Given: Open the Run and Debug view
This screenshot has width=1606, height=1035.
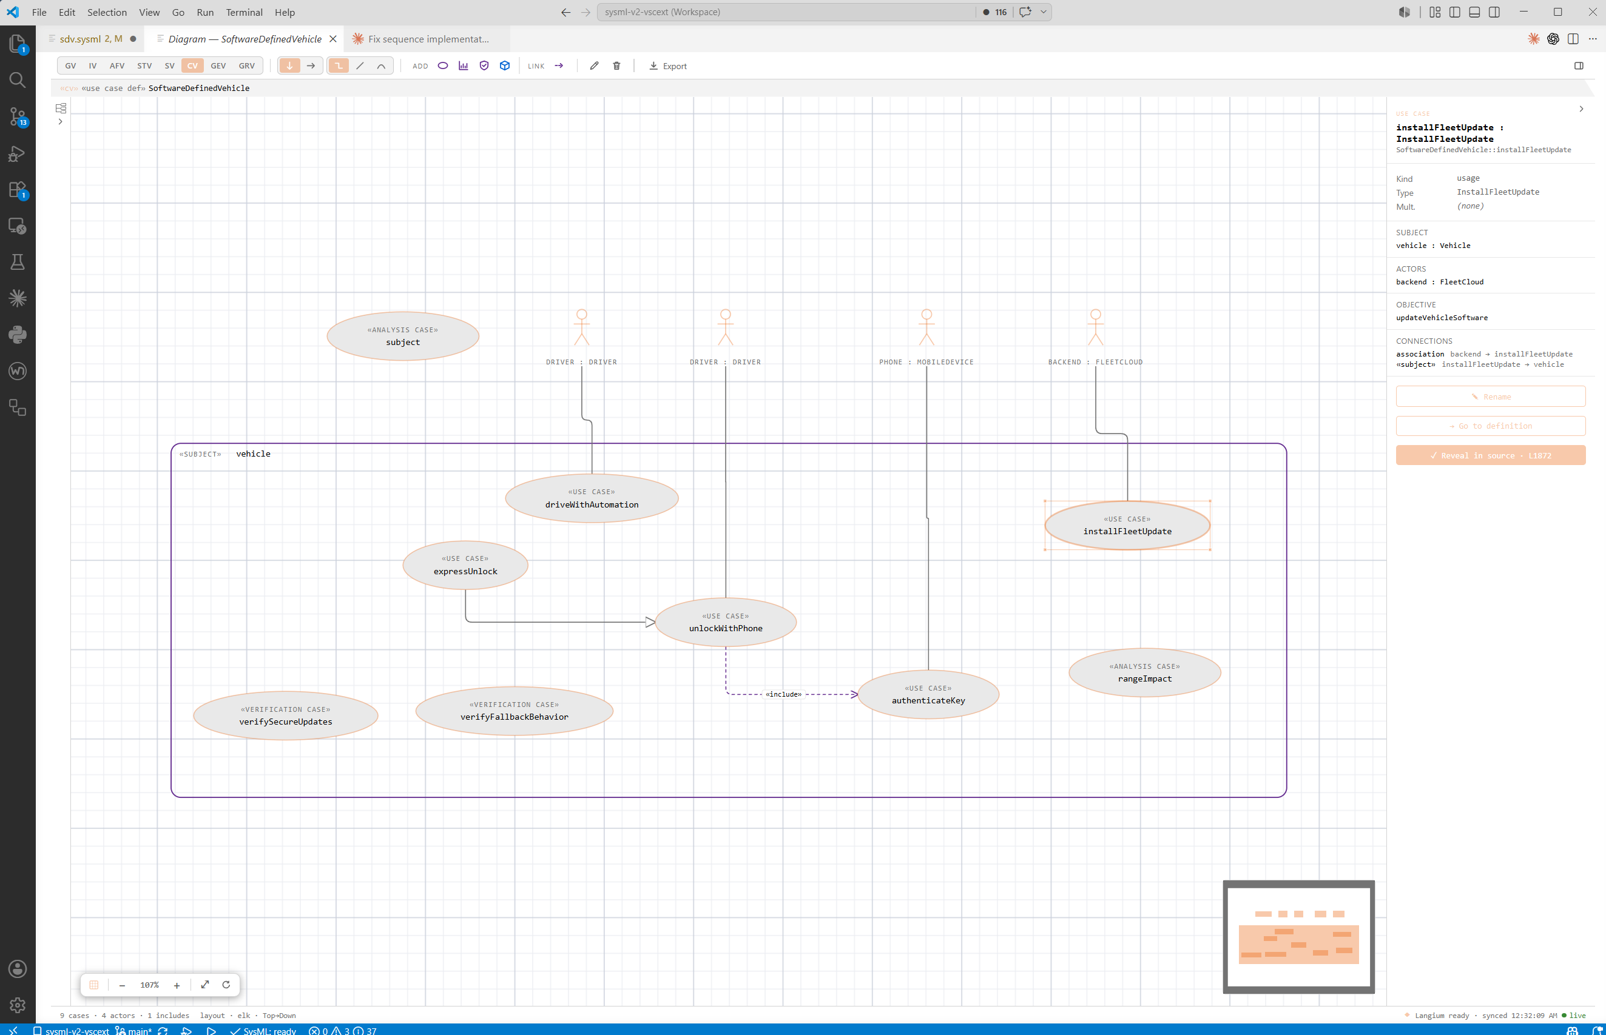Looking at the screenshot, I should (x=18, y=154).
